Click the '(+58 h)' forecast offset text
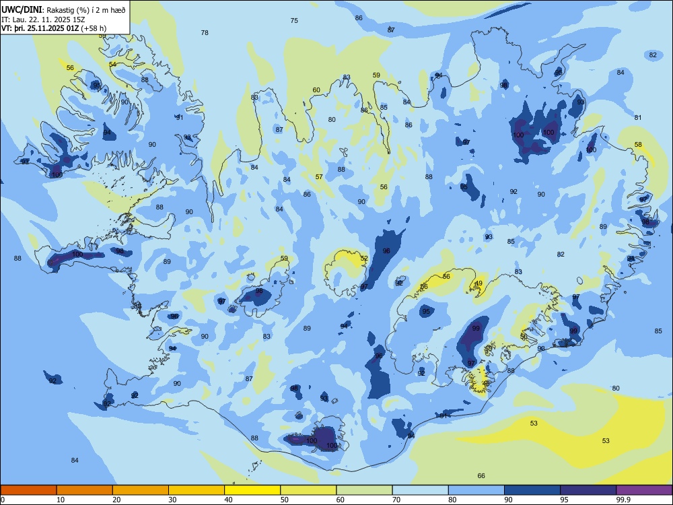Image resolution: width=673 pixels, height=505 pixels. tap(94, 28)
